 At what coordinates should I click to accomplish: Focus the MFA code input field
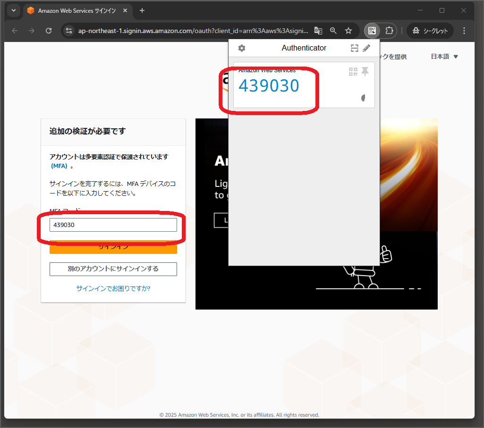point(113,225)
